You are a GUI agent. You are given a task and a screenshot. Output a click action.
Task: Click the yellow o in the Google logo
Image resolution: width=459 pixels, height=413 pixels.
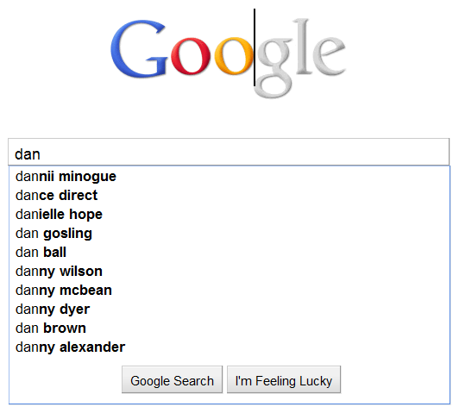tap(234, 56)
